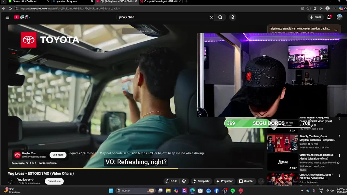Screen dimensions: 347x195
Task: Show hidden system tray icons
Action: [302, 191]
